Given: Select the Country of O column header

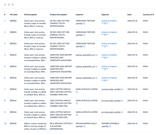Looking at the screenshot, I should 148,15.
